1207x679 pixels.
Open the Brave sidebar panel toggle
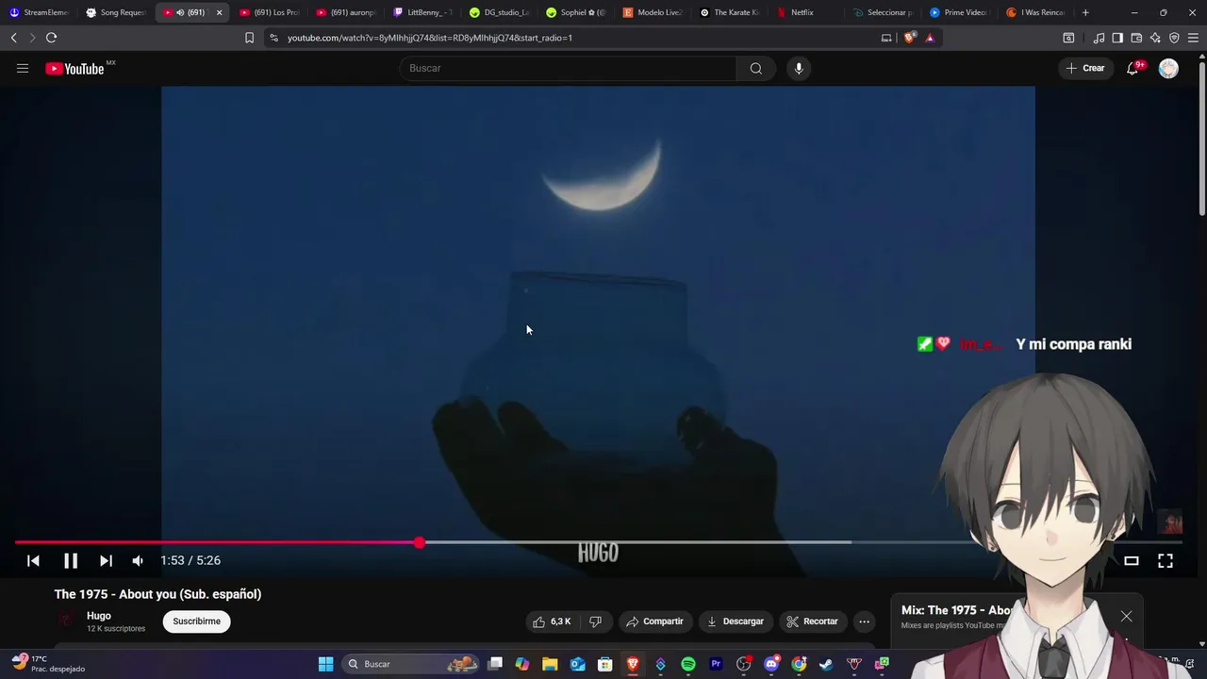[x=1117, y=38]
